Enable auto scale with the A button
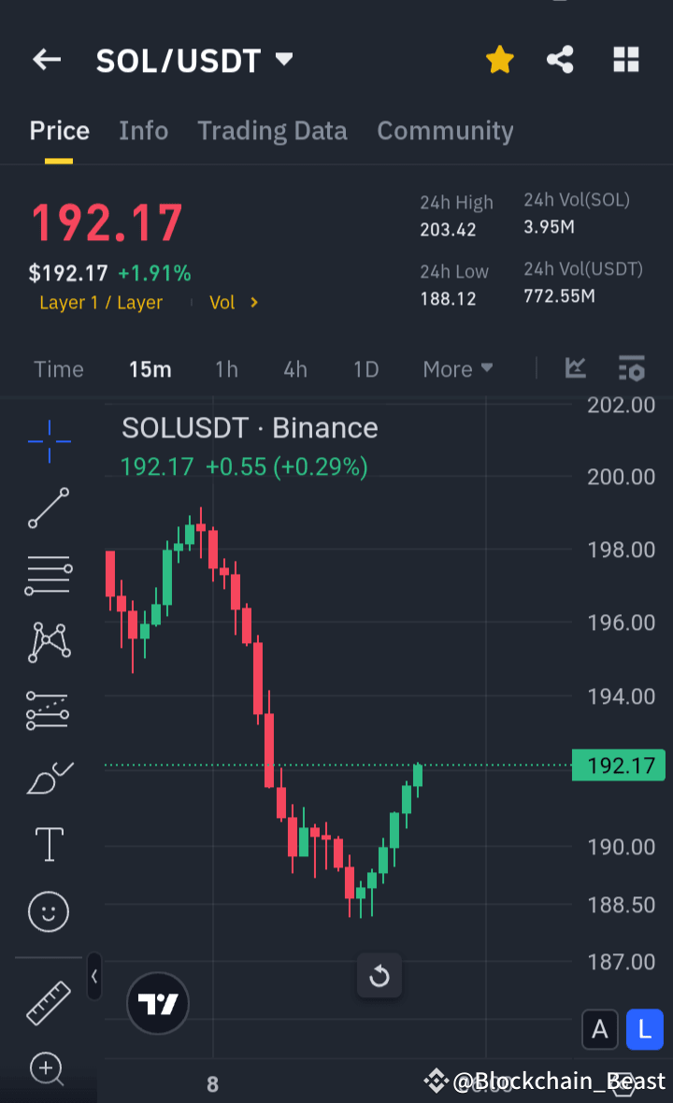The height and width of the screenshot is (1103, 673). pyautogui.click(x=599, y=1029)
